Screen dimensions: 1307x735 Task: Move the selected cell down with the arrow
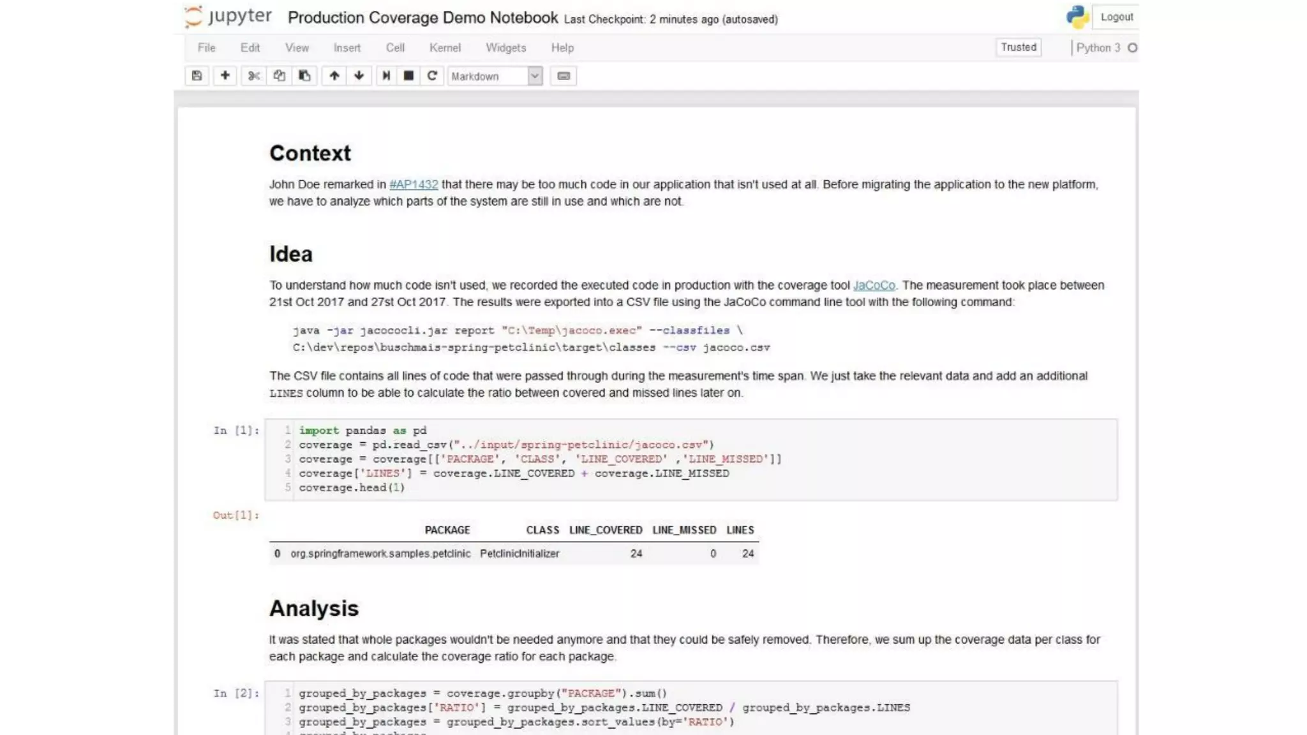click(x=359, y=76)
